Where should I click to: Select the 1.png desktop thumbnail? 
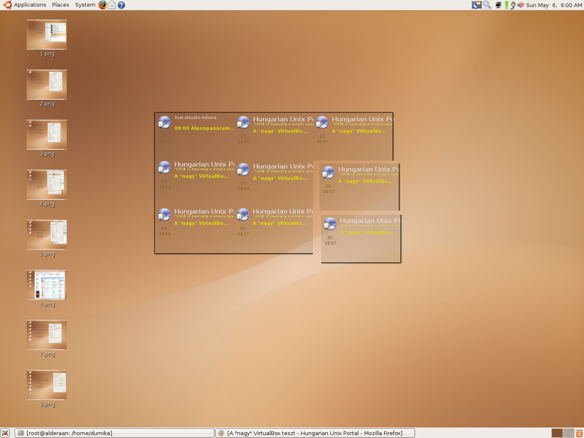coord(47,35)
